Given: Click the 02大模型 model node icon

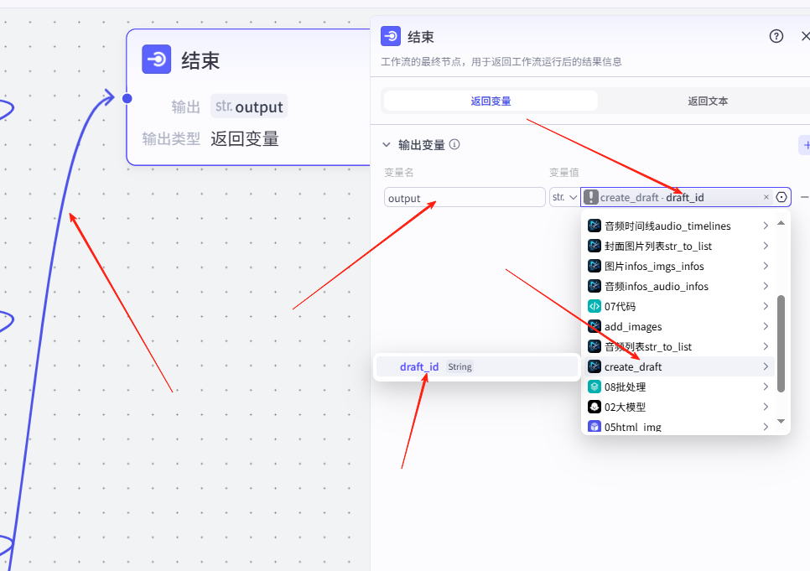Looking at the screenshot, I should [x=595, y=407].
